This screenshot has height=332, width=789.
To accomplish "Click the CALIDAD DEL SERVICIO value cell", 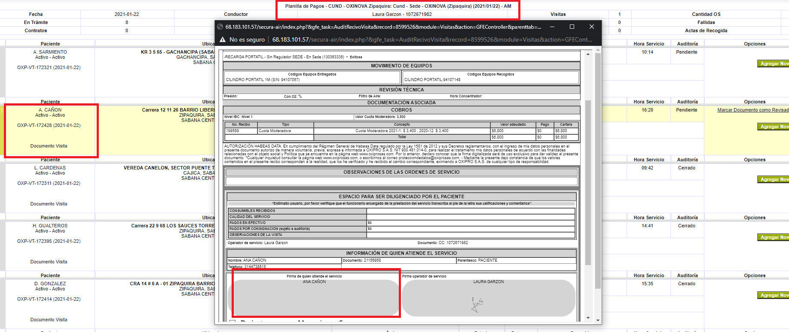I will coord(471,217).
